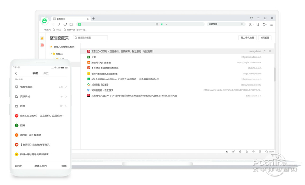Click the 点此搜索 search box
This screenshot has height=185, width=305.
[x=226, y=24]
